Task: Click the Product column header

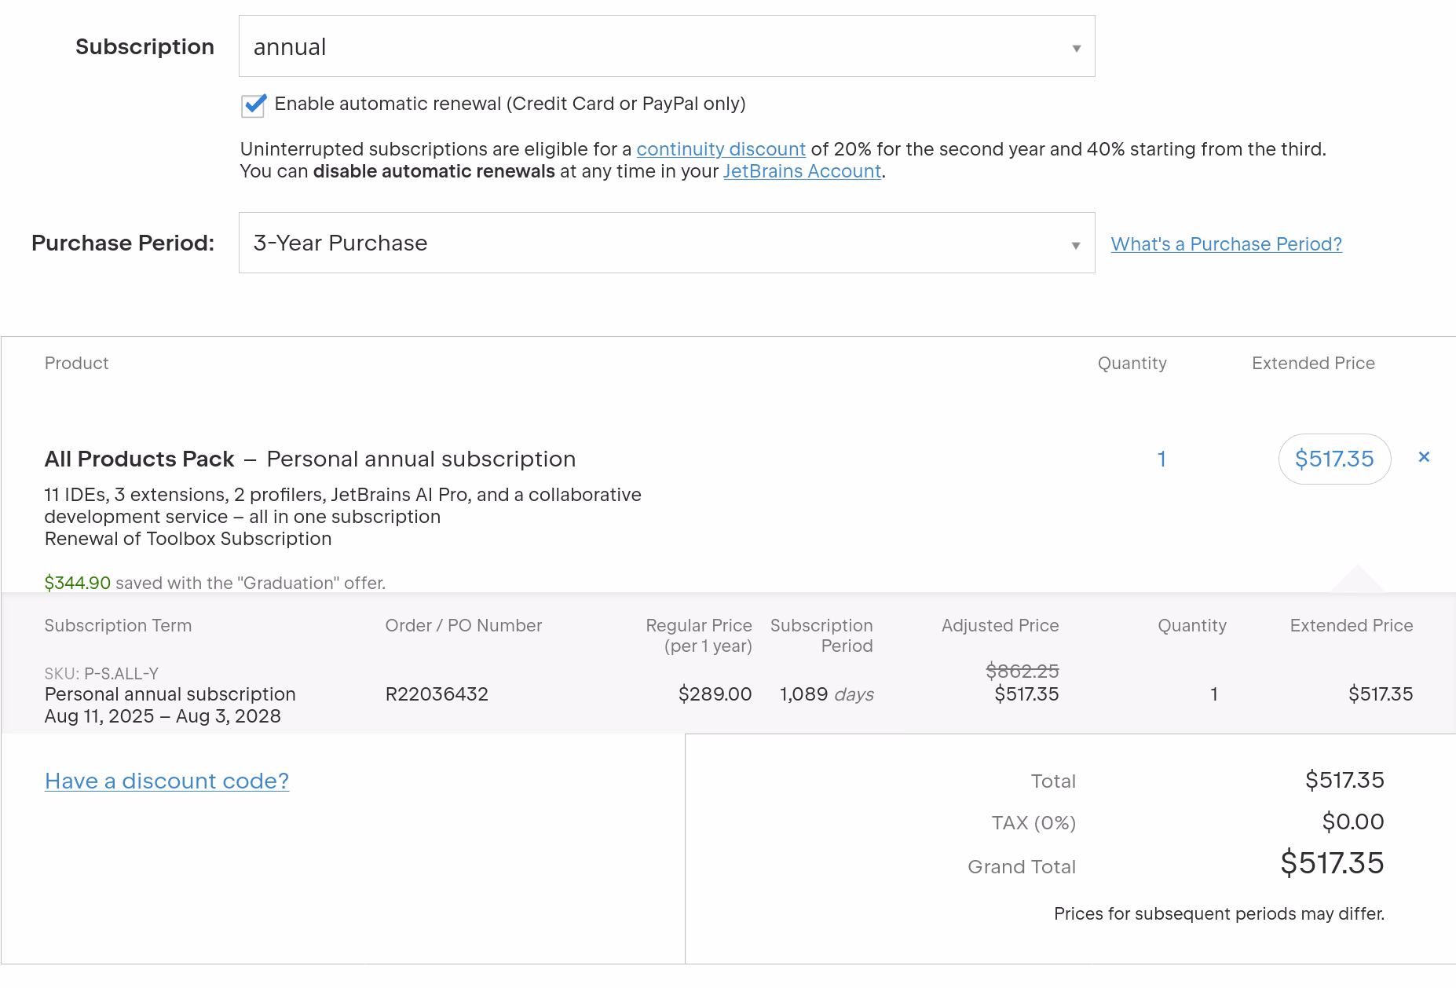Action: 76,364
